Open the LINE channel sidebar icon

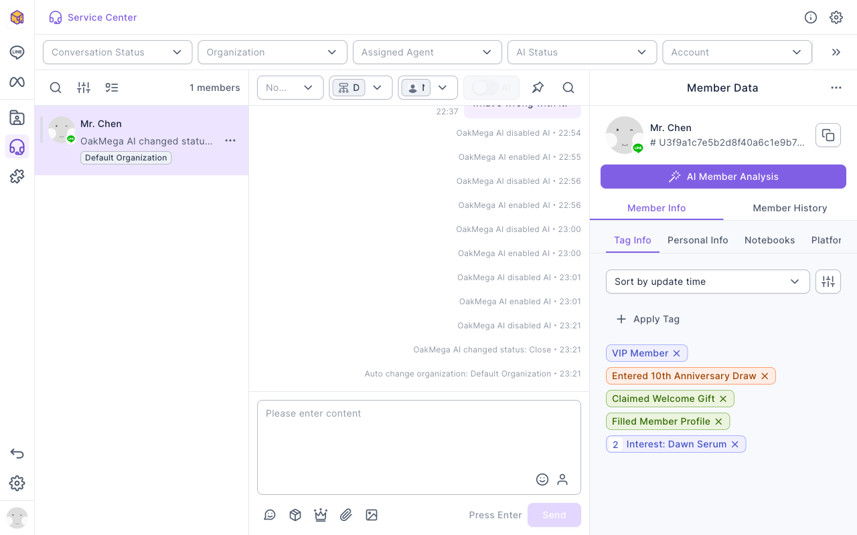pyautogui.click(x=17, y=52)
